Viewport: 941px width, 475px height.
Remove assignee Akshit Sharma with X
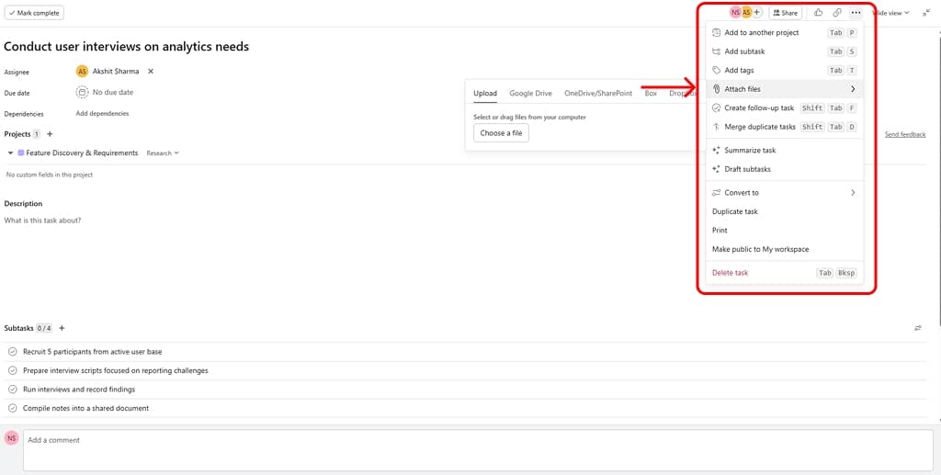(x=151, y=72)
